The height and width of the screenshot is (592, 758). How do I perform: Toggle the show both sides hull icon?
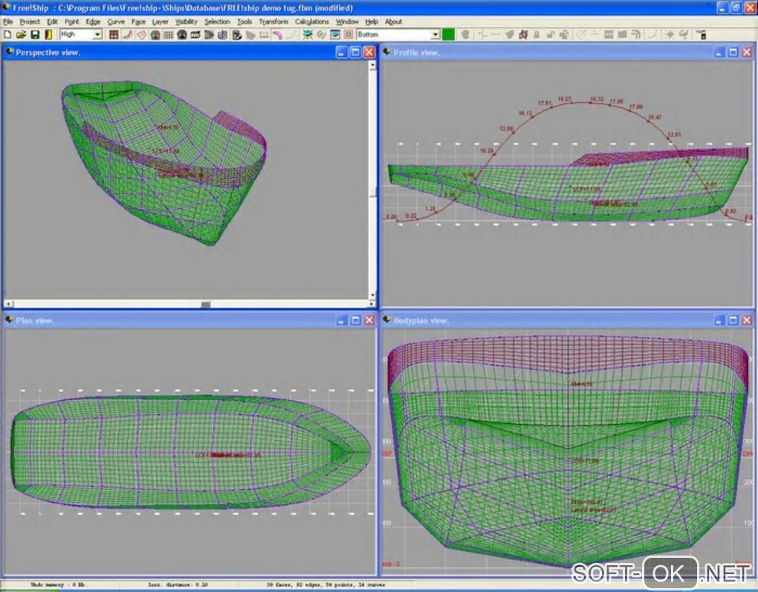(155, 34)
